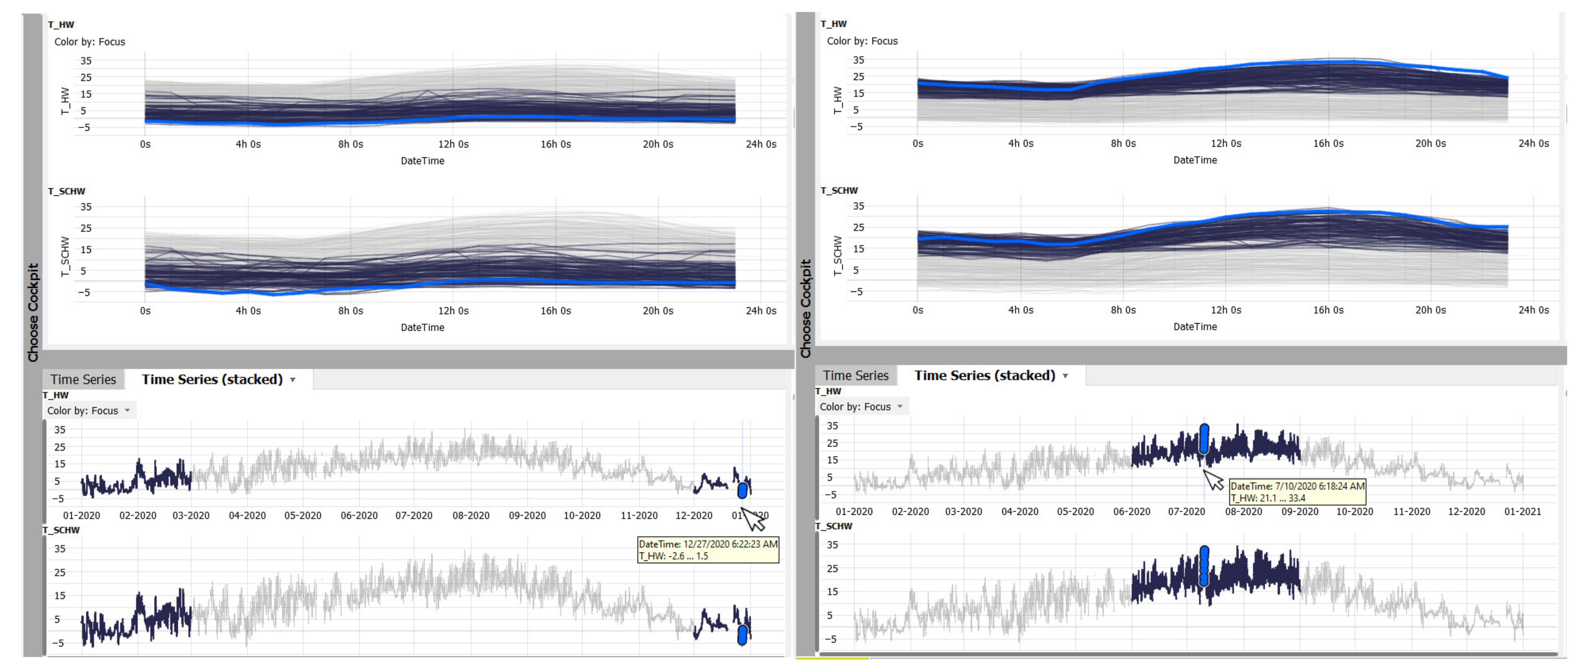Click blue highlight marker in left T_HW time series

tap(742, 490)
